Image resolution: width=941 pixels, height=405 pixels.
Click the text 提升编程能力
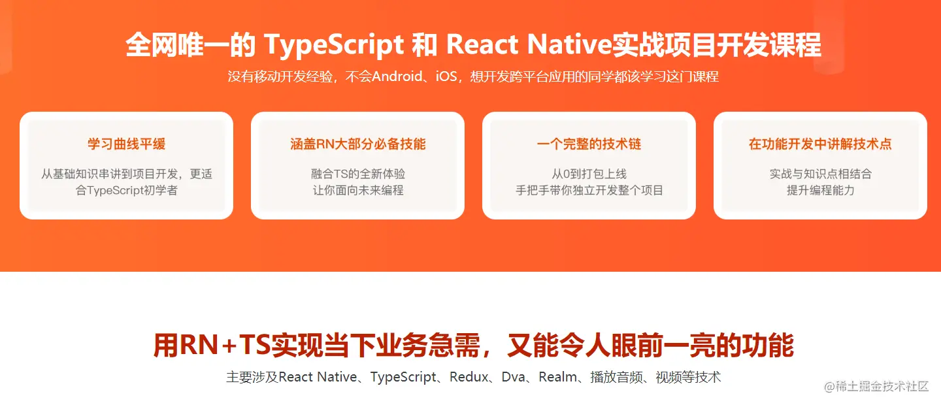[820, 191]
